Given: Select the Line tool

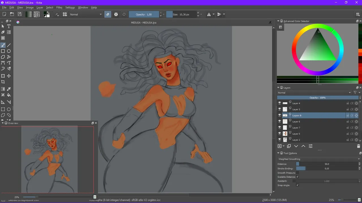Looking at the screenshot, I should tap(9, 45).
